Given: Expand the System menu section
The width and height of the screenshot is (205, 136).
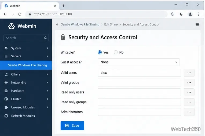Looking at the screenshot, I should tap(47, 48).
